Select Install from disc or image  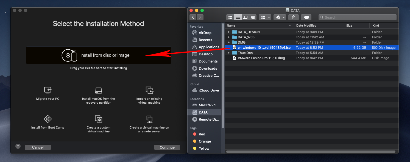[98, 55]
